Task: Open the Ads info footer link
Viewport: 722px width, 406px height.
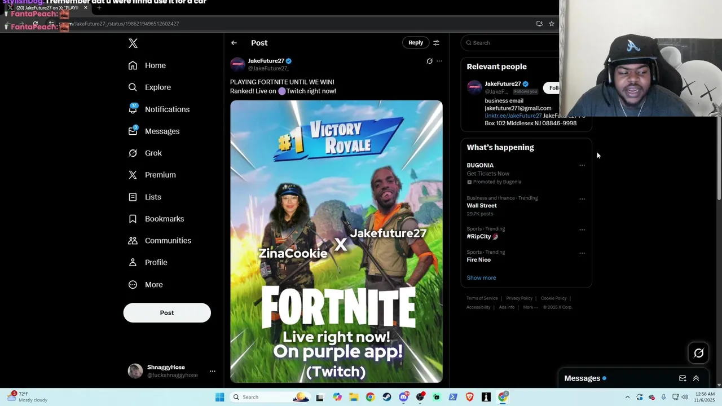Action: (x=507, y=307)
